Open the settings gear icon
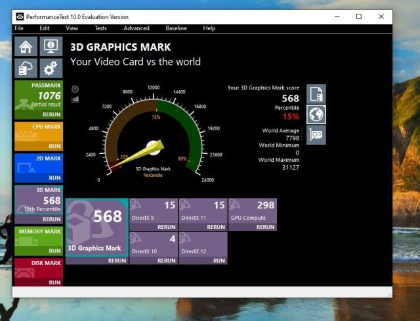420x321 pixels. 51,68
